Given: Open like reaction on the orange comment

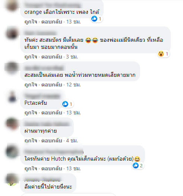Looking at the screenshot, I should coord(97,19).
